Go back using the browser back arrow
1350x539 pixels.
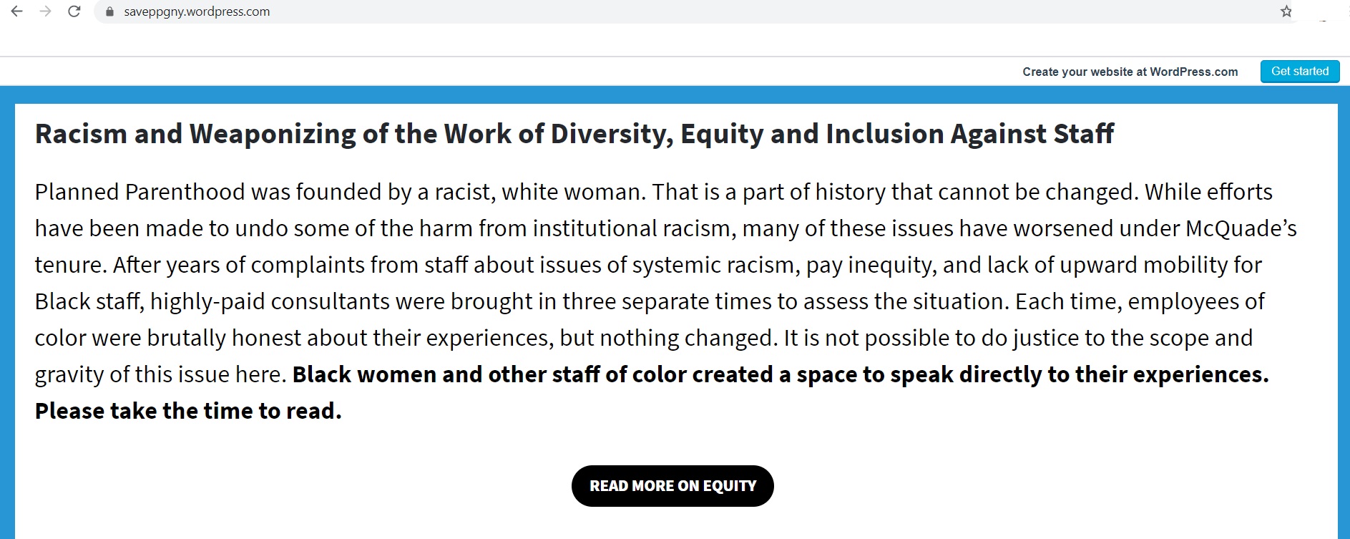coord(17,11)
